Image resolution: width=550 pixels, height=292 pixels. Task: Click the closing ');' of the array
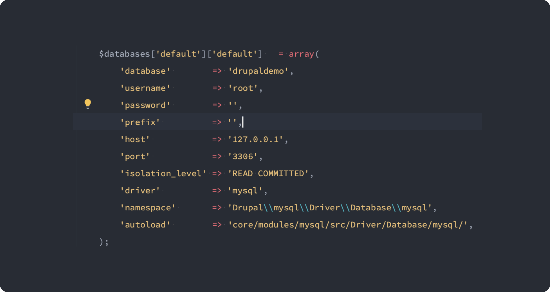tap(104, 242)
